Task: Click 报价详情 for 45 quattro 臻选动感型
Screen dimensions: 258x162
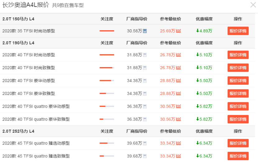Action: [238, 143]
